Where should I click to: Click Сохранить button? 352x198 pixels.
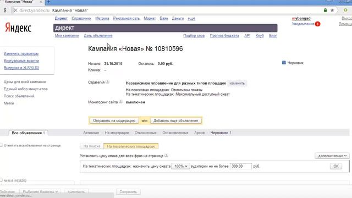coord(128,192)
